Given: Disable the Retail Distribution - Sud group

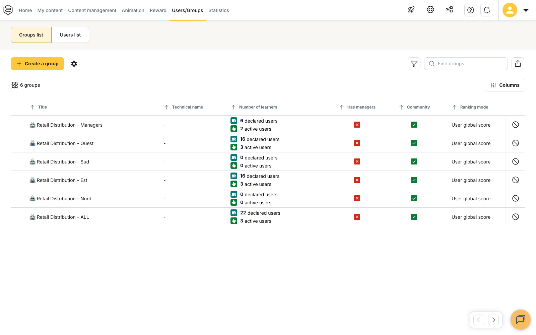Looking at the screenshot, I should tap(516, 161).
